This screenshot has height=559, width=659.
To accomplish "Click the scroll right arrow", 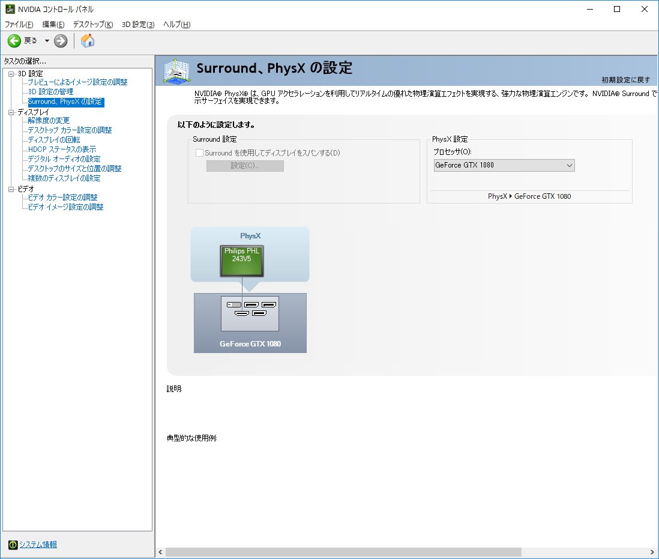I will coord(652,552).
